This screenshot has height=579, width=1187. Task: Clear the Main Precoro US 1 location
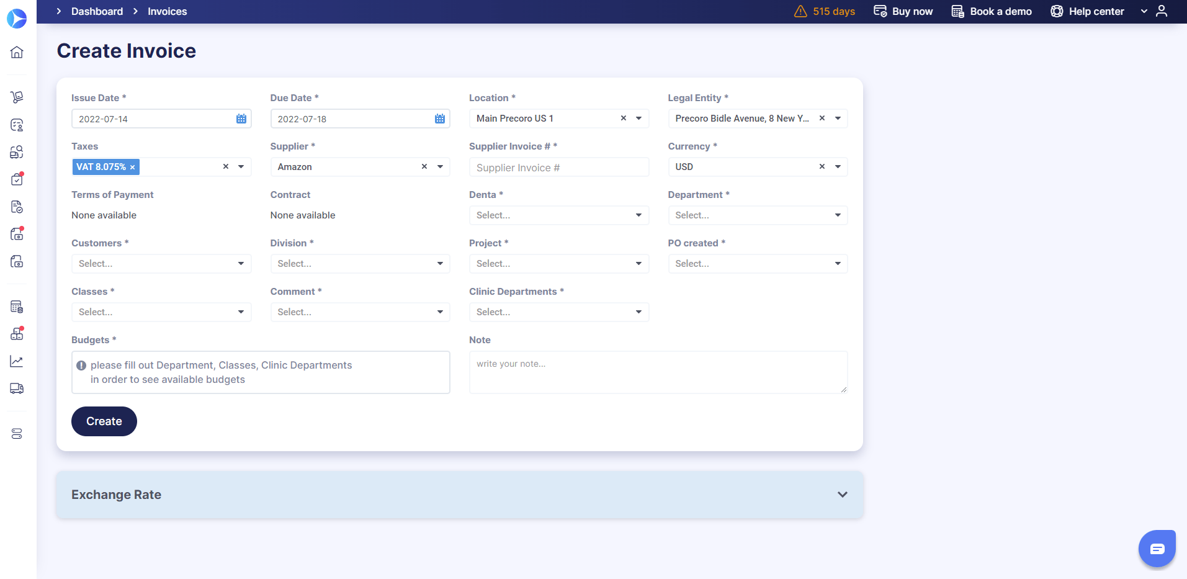coord(624,118)
